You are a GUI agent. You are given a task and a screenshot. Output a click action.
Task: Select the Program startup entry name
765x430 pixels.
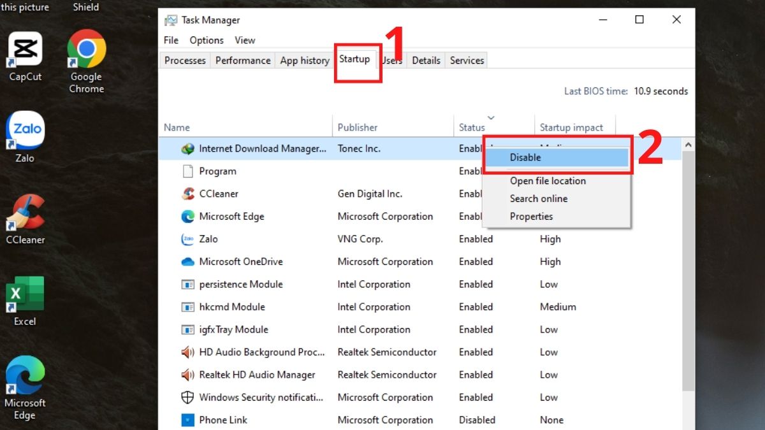click(x=217, y=171)
